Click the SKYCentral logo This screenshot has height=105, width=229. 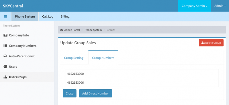click(13, 6)
